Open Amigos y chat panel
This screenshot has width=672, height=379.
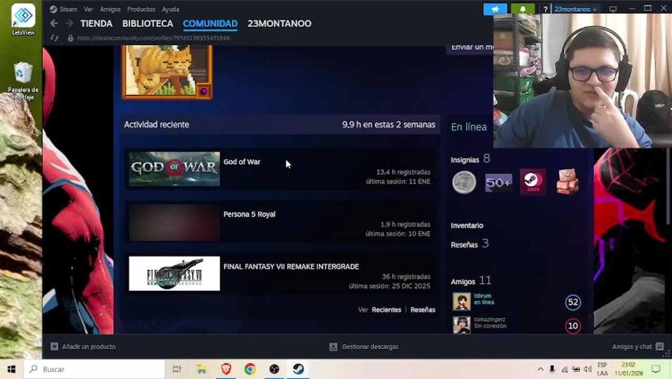[637, 346]
